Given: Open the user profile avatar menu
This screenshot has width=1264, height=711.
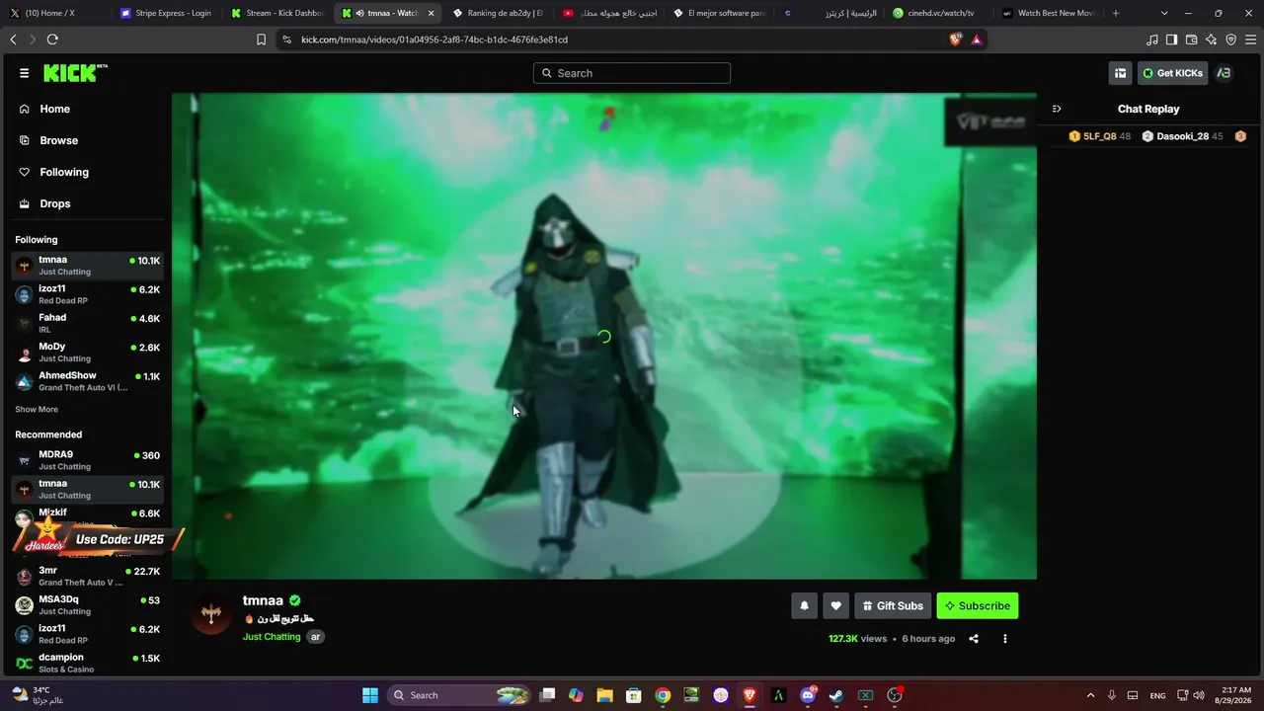Looking at the screenshot, I should click(1224, 73).
